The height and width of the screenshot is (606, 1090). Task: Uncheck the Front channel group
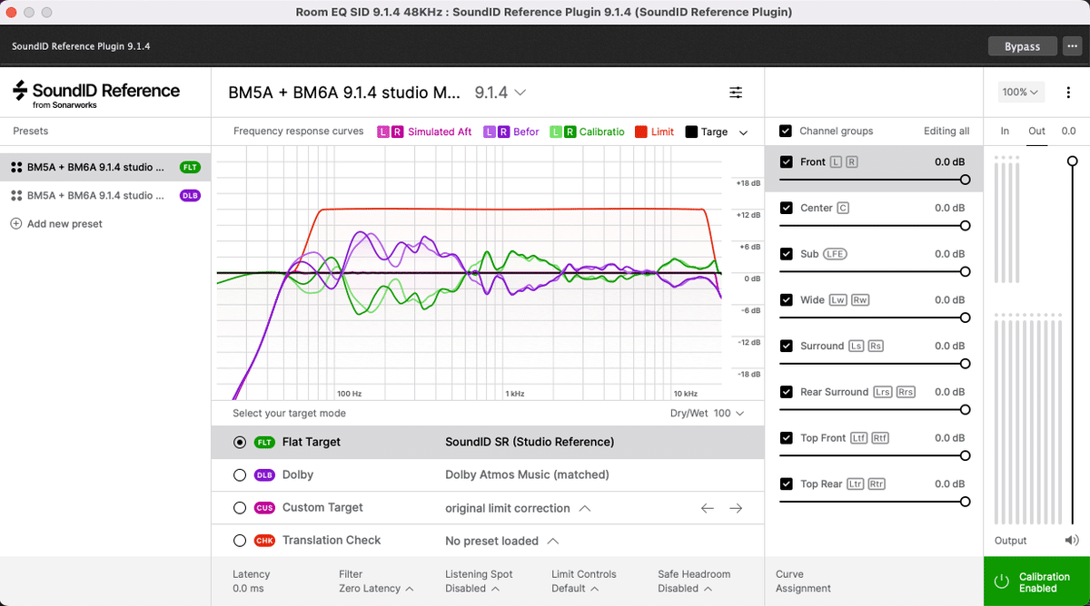click(x=787, y=162)
